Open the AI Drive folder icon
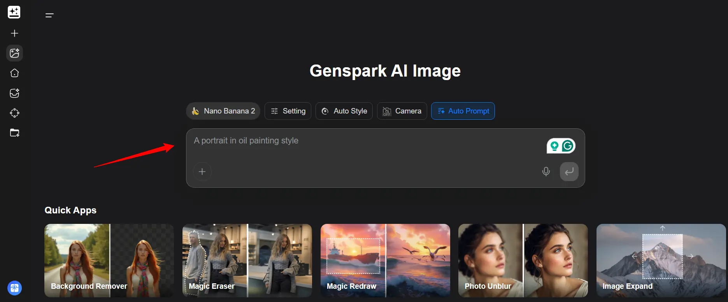This screenshot has height=302, width=728. (x=14, y=133)
